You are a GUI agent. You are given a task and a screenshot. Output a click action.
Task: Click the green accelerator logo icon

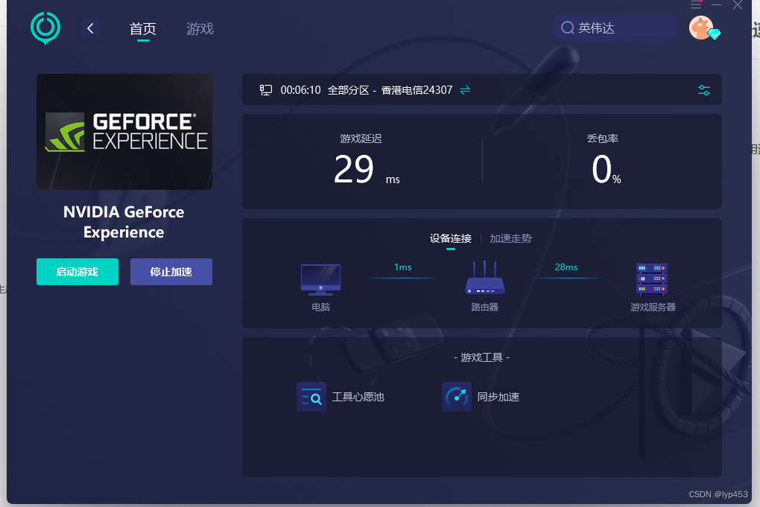[45, 28]
